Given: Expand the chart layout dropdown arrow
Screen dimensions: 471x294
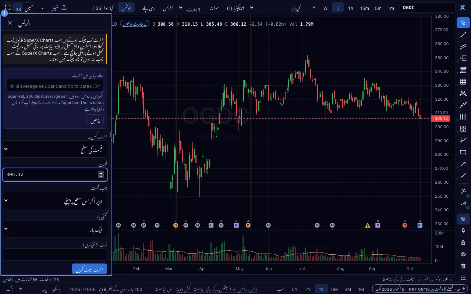Looking at the screenshot, I should point(180,7).
